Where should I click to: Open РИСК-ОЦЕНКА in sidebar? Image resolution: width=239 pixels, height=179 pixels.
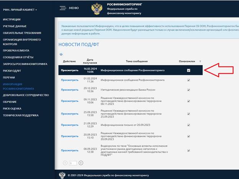click(x=12, y=108)
